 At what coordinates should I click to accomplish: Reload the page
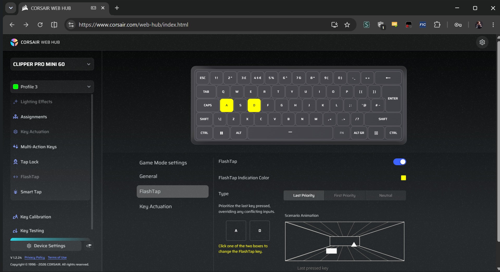(40, 25)
